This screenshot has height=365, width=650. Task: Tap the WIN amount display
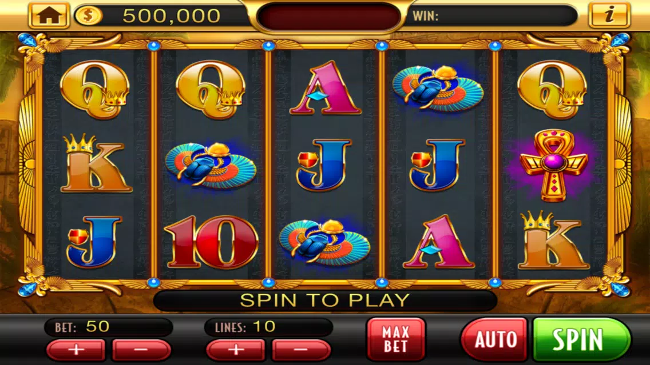pos(493,16)
